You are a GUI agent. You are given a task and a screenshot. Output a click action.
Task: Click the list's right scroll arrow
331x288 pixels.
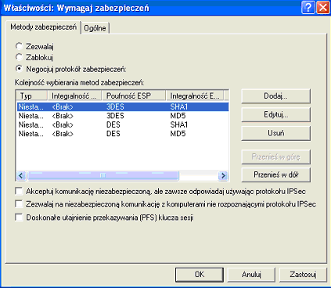223,175
